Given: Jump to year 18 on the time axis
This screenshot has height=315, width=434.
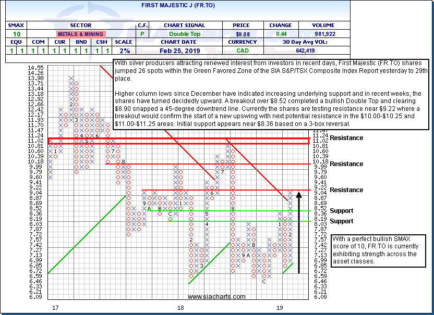Looking at the screenshot, I should click(x=181, y=308).
